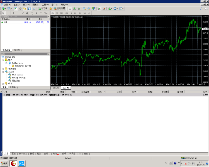
Task: Toggle the Navigator panel star-folder icon
Action: pyautogui.click(x=25, y=9)
